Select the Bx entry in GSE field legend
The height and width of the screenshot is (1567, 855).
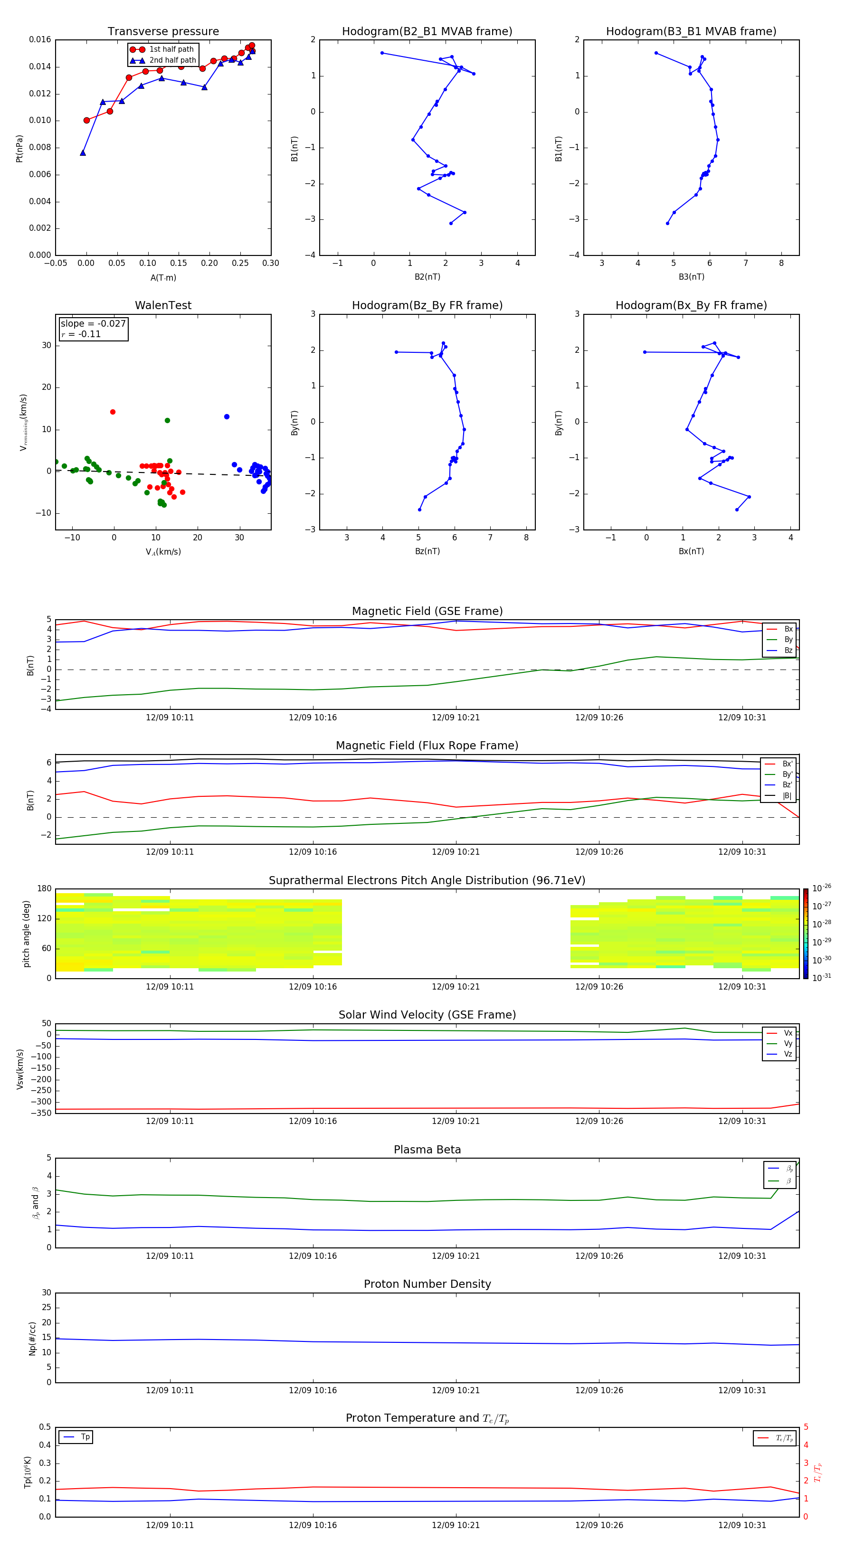pyautogui.click(x=779, y=629)
